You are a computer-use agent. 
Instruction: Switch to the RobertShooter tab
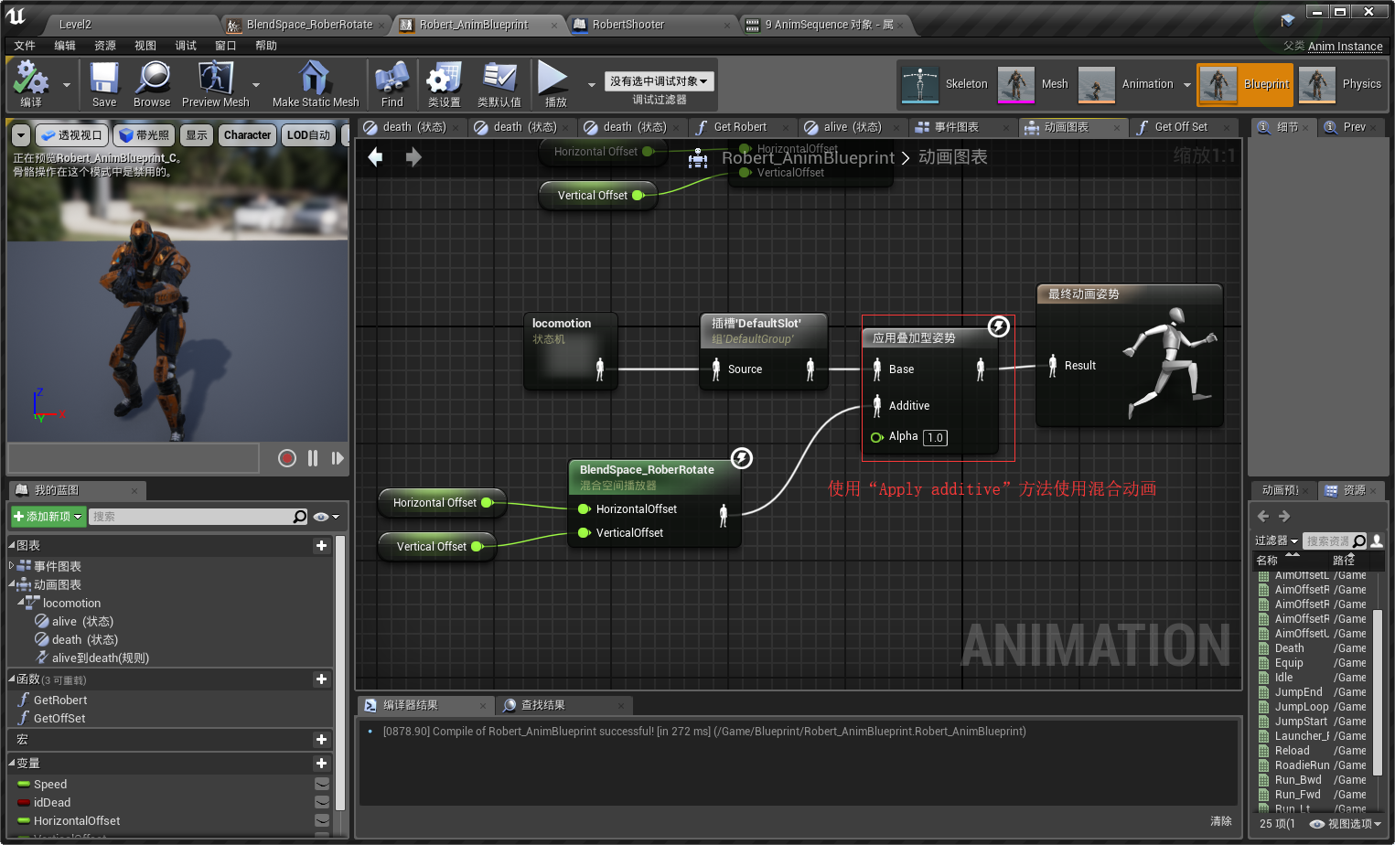pos(628,25)
